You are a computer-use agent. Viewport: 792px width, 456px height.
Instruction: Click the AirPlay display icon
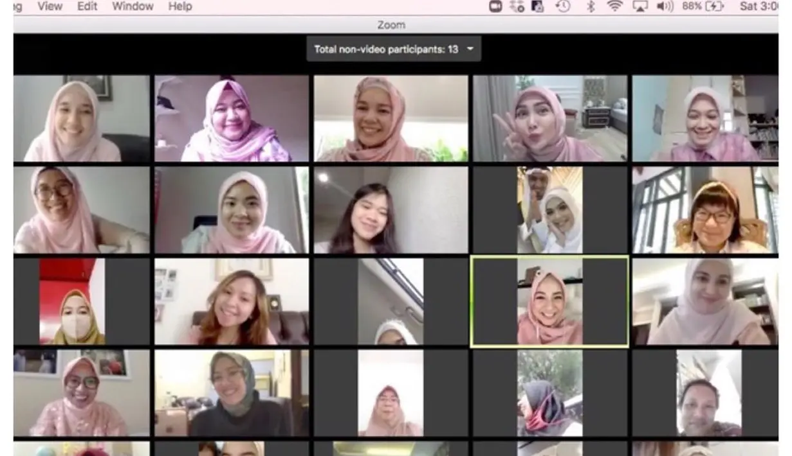click(640, 6)
